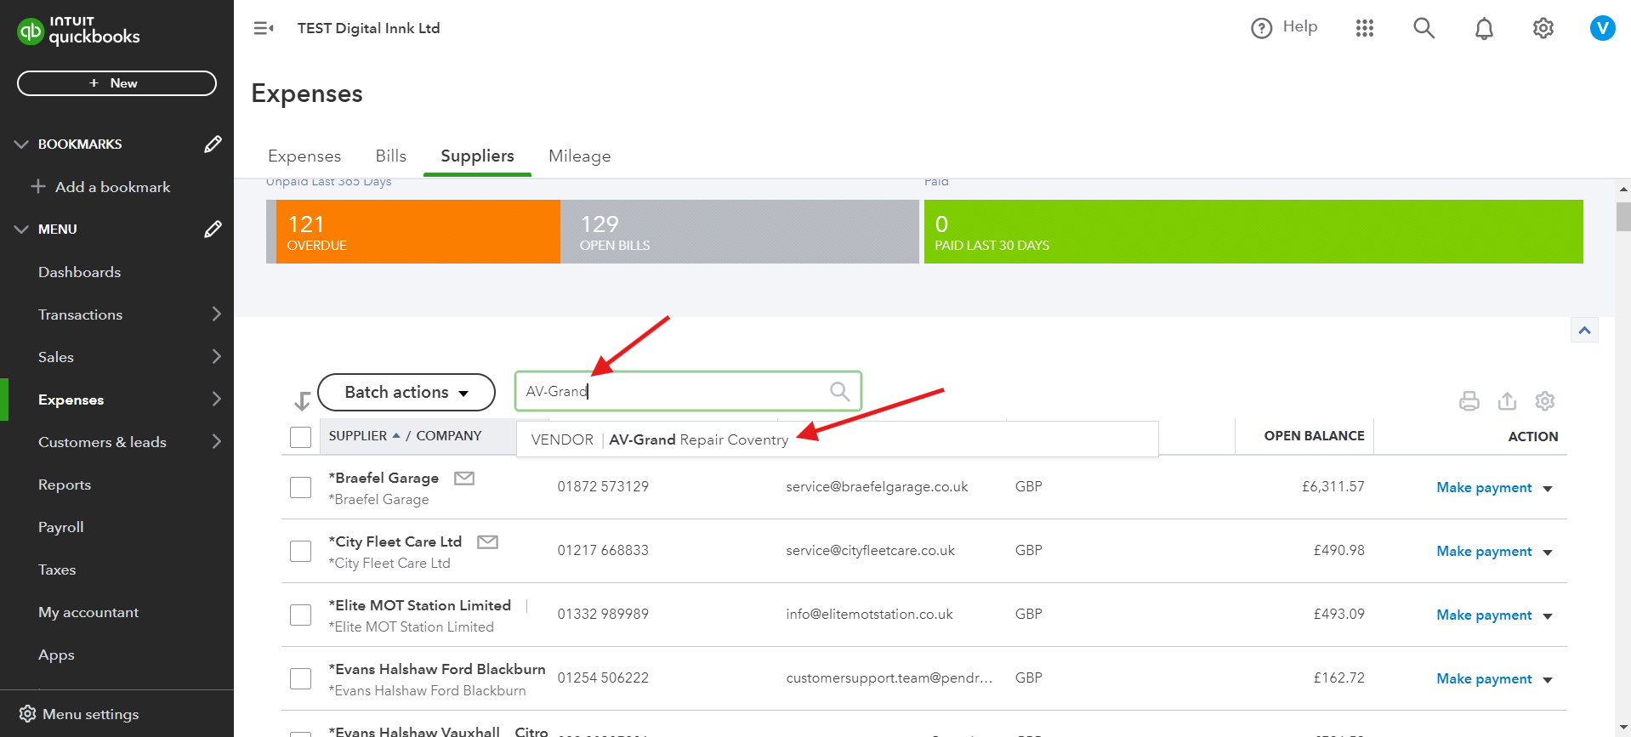Expand Braefel Garage action dropdown arrow

pyautogui.click(x=1548, y=489)
